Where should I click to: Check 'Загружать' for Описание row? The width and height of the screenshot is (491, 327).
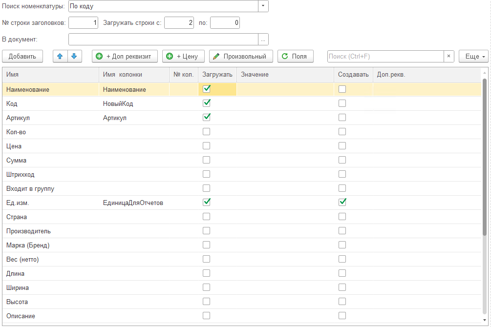[206, 315]
